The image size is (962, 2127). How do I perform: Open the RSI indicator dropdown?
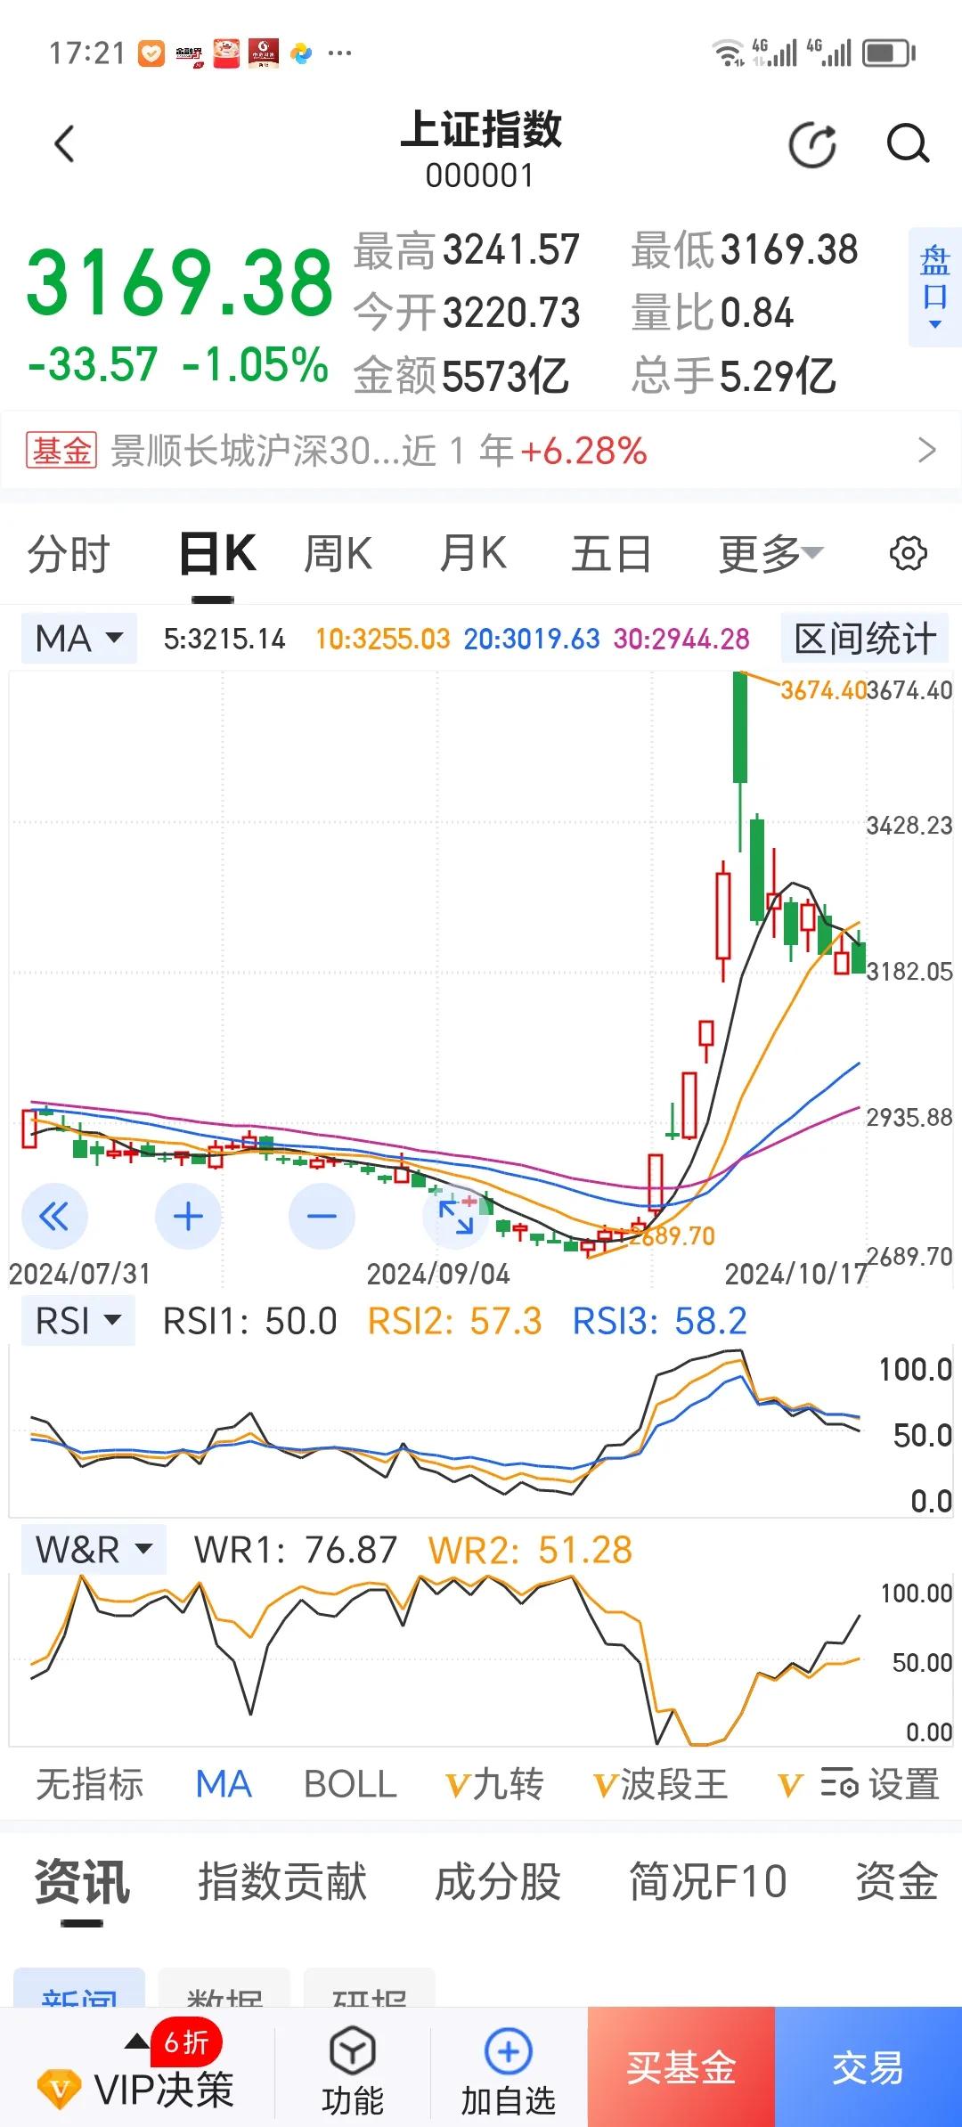[77, 1321]
